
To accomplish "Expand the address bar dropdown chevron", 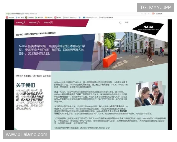I will point(149,14).
